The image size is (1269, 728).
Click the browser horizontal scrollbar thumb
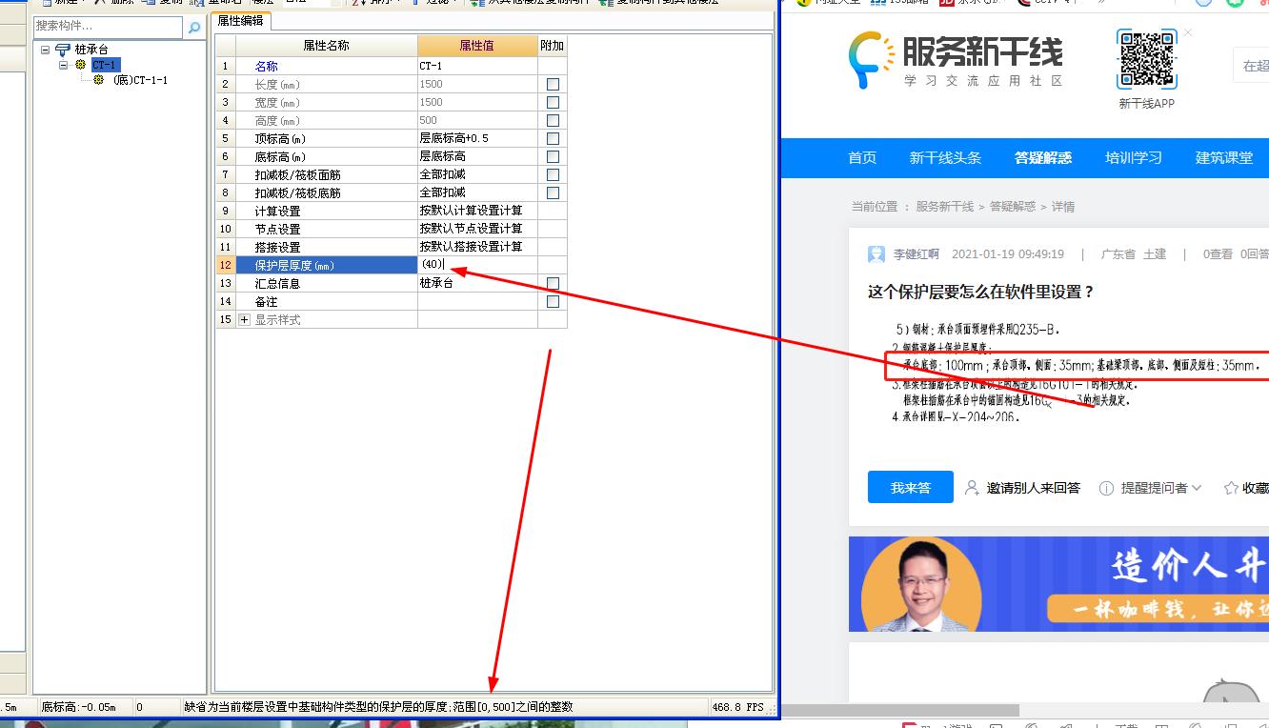pos(900,710)
